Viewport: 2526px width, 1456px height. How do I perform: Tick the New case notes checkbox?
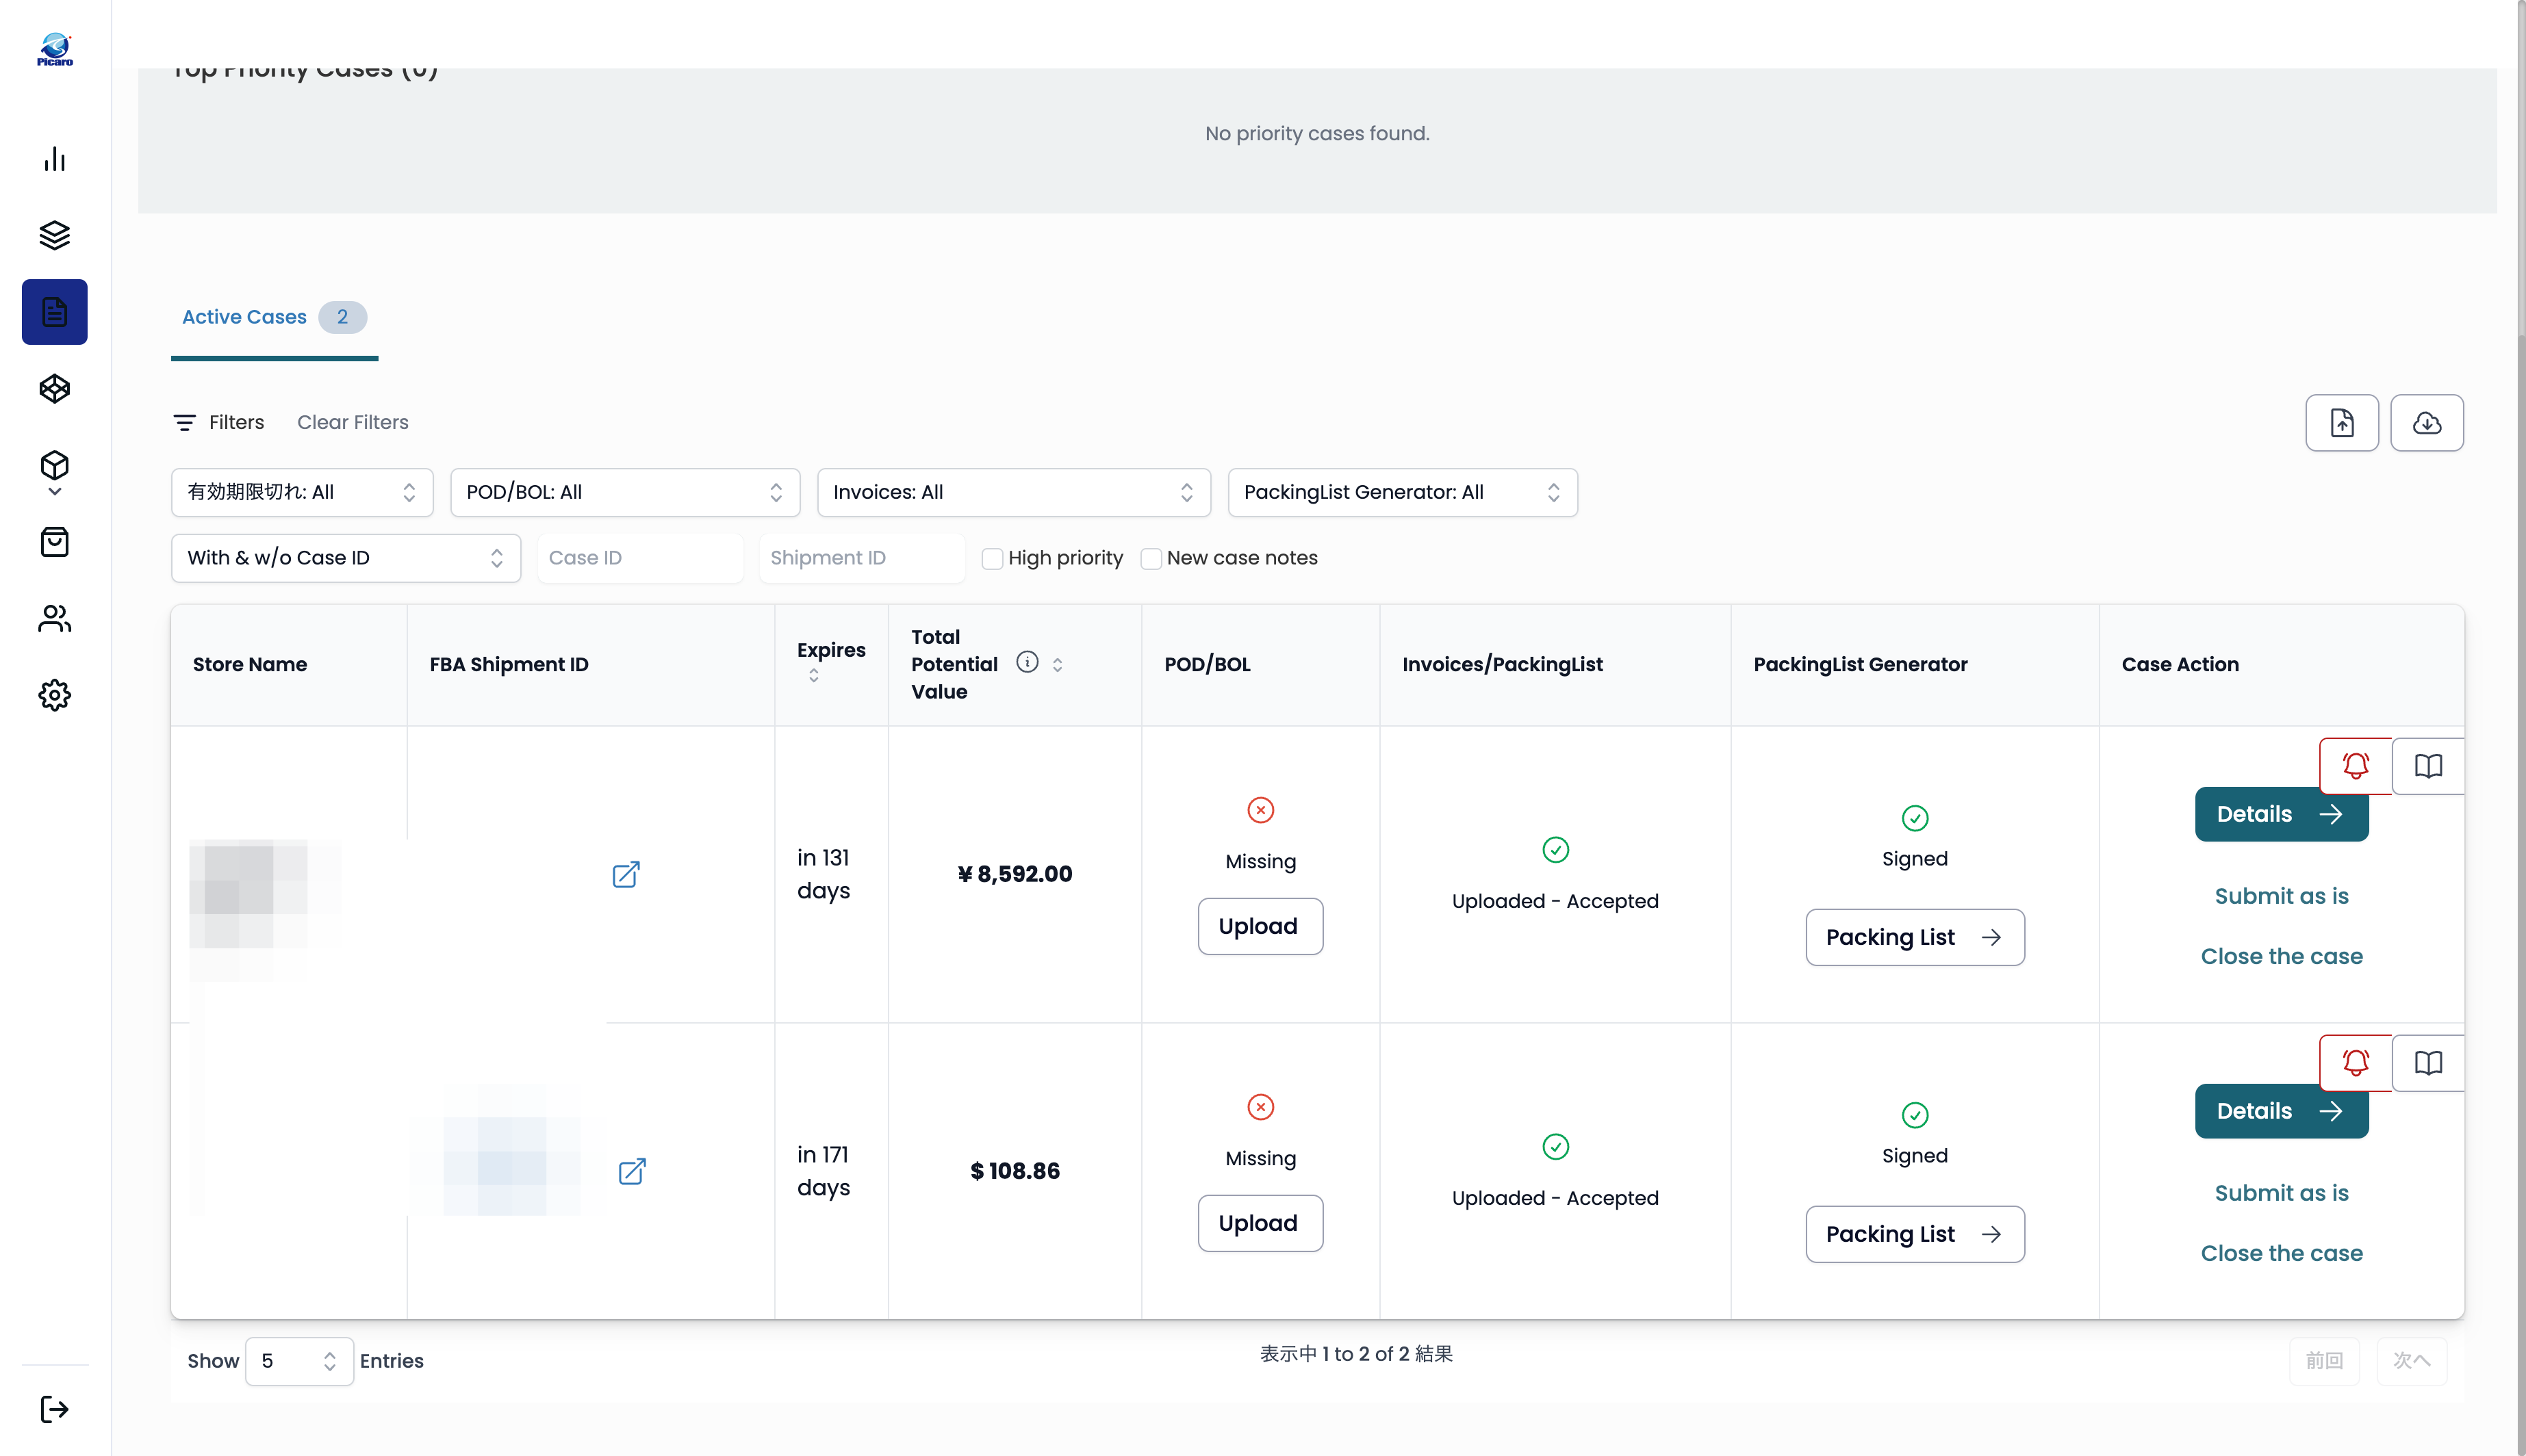pos(1151,559)
